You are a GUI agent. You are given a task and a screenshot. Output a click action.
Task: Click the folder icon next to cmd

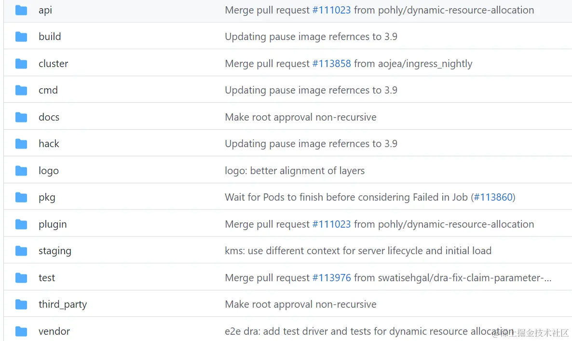coord(21,91)
